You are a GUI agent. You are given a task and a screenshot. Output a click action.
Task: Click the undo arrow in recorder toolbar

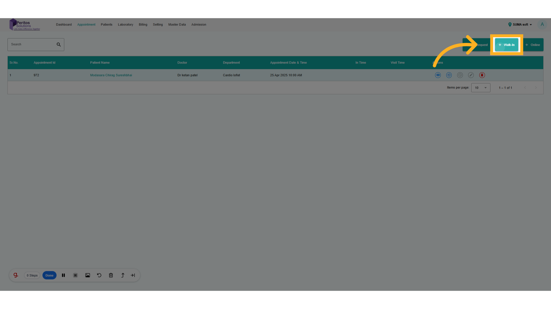[x=99, y=275]
